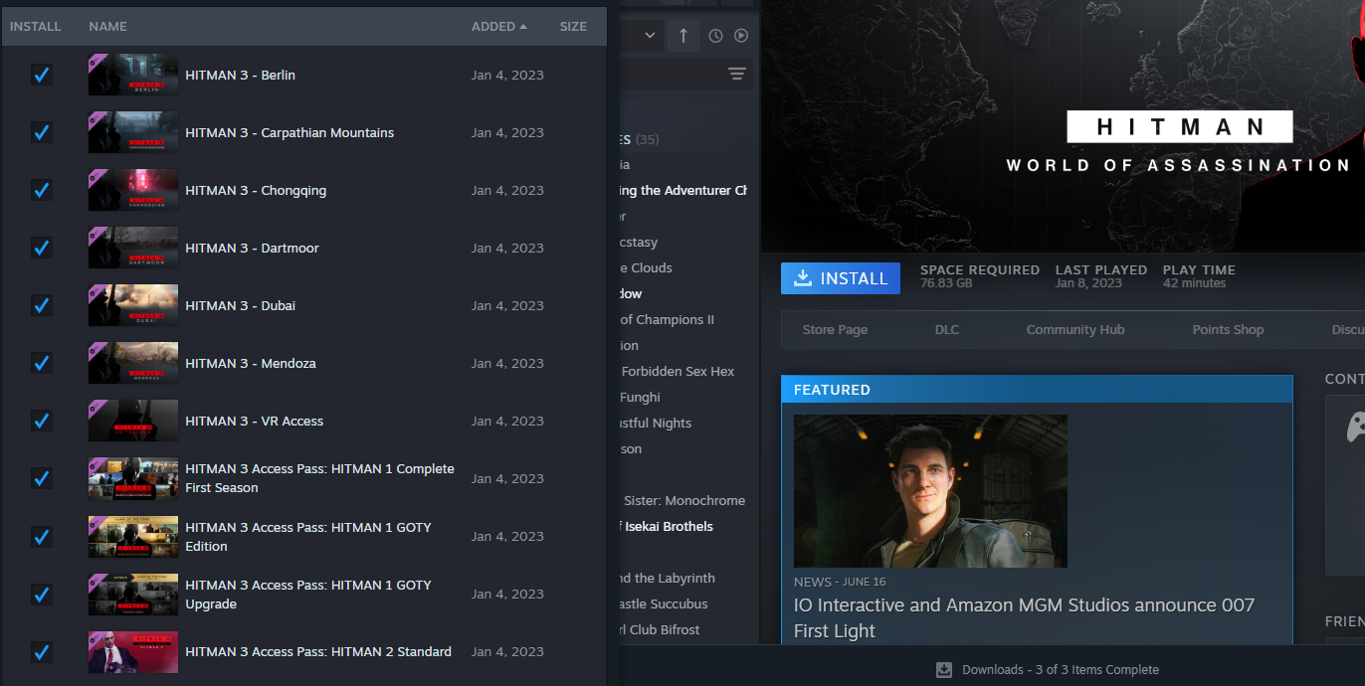1365x686 pixels.
Task: Uncheck install for HITMAN 3 - Berlin
Action: (x=41, y=75)
